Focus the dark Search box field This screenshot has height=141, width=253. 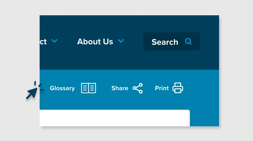coord(171,42)
